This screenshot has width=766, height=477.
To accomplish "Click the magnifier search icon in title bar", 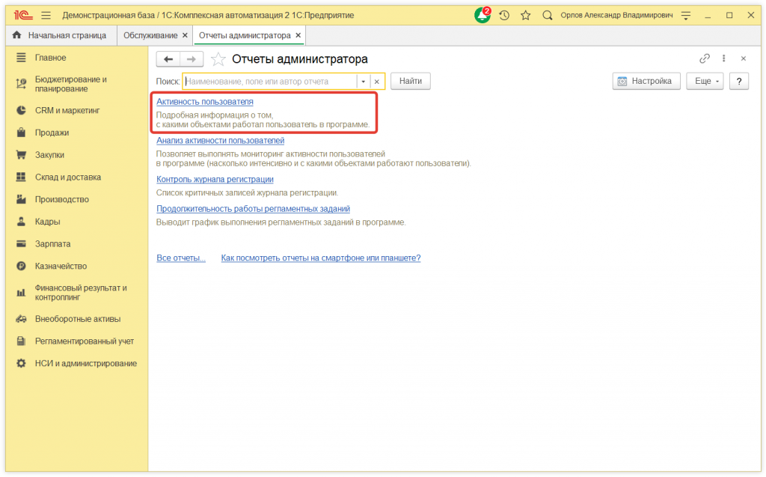I will click(x=548, y=15).
